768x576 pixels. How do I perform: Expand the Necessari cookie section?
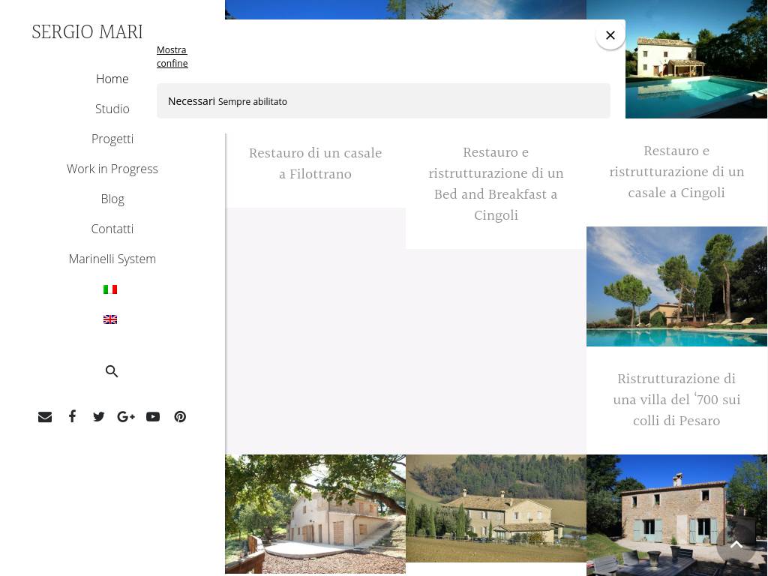pos(192,101)
